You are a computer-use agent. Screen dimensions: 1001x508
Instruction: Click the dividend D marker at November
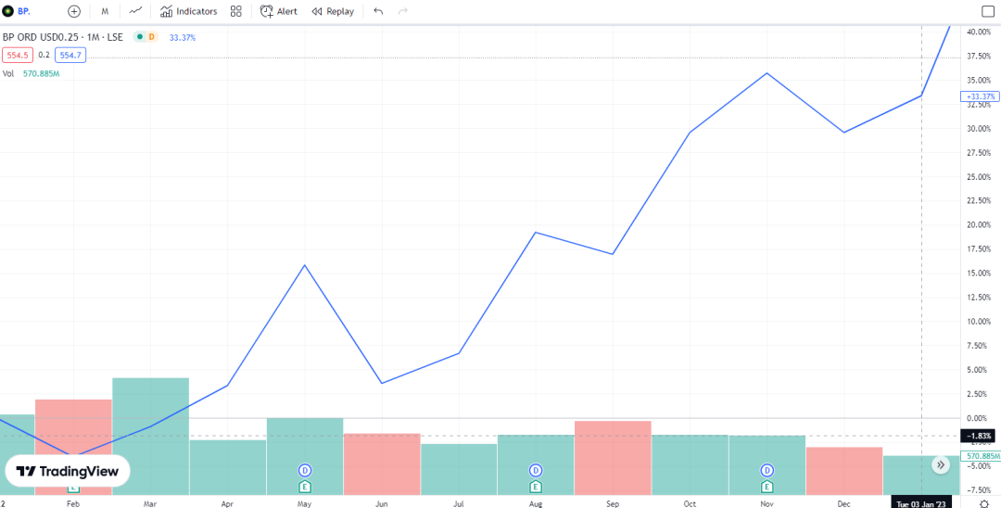point(767,471)
